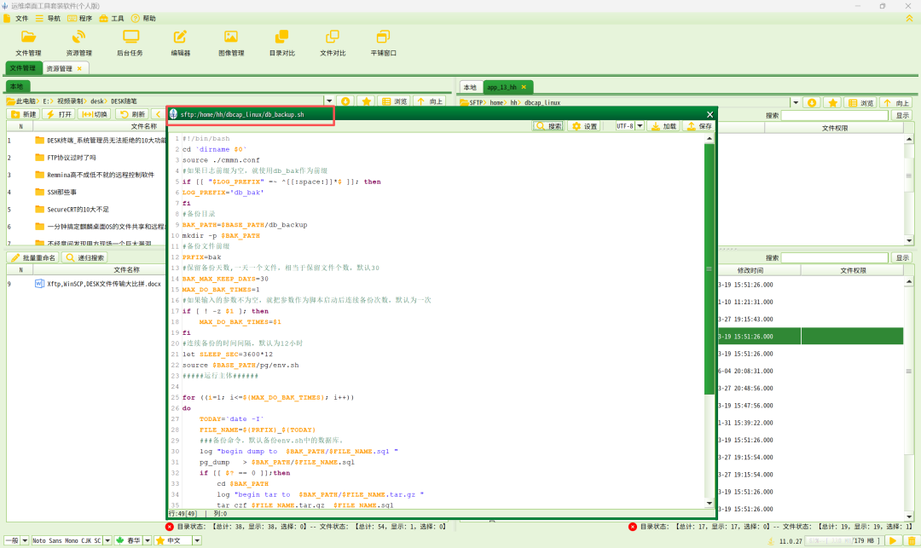Screen dimensions: 921x548
Task: Open the 文件管理 file manager tool
Action: (28, 42)
